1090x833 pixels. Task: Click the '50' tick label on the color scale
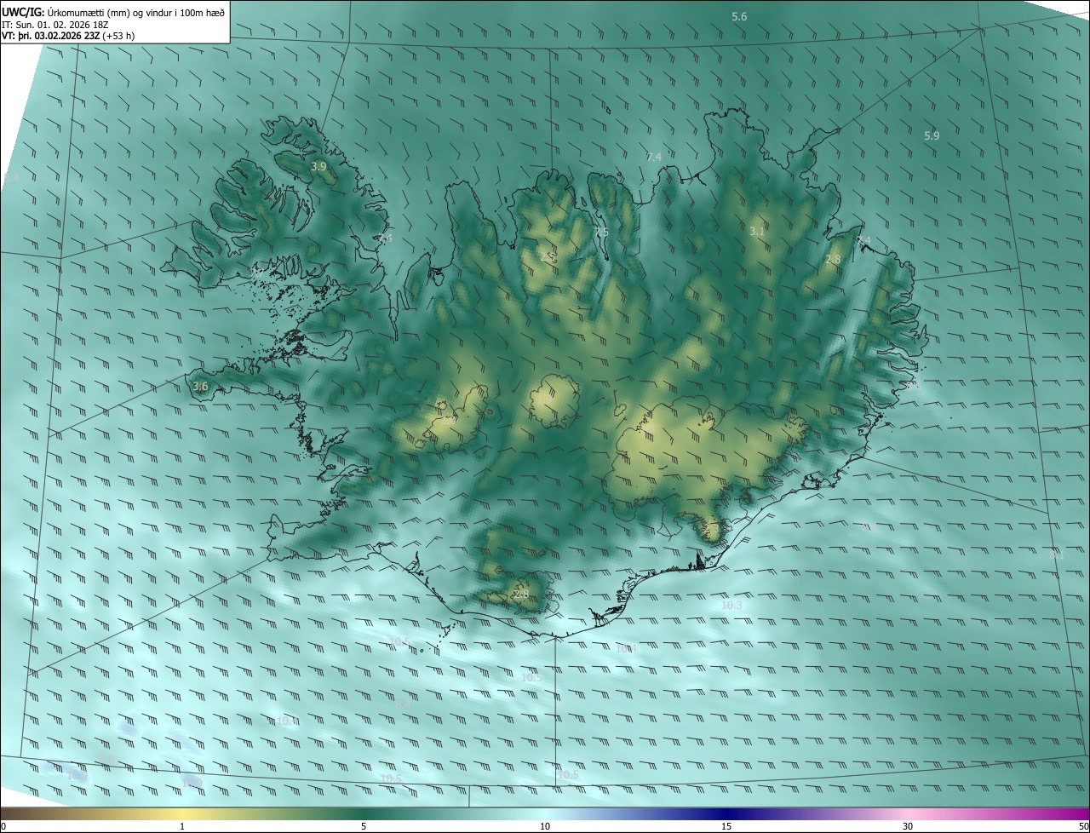(x=1083, y=826)
